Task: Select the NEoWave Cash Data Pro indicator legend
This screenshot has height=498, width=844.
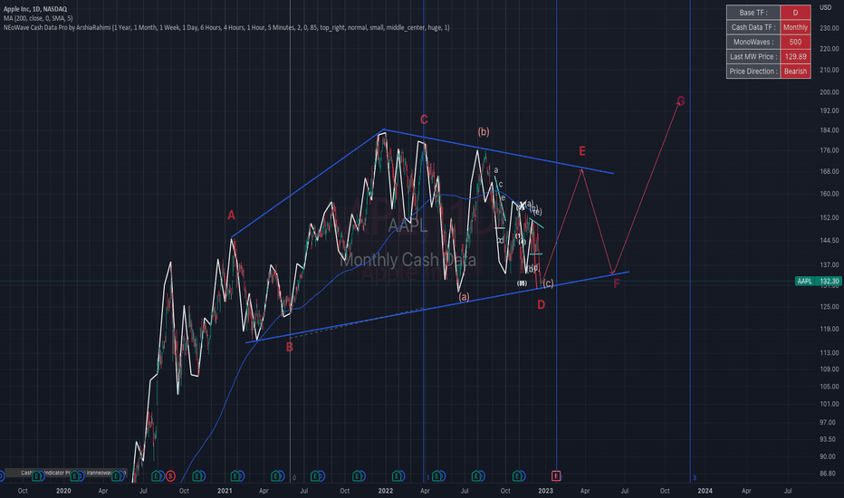Action: [226, 27]
